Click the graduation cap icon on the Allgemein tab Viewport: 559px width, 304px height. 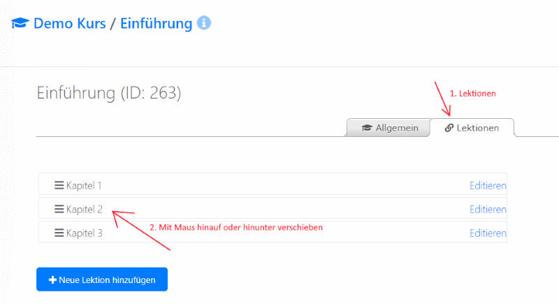[x=367, y=128]
